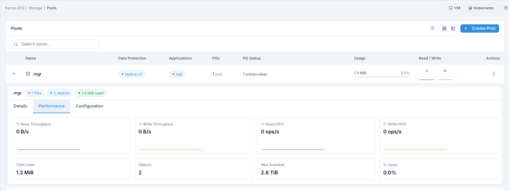Viewport: 509px width, 191px height.
Task: Click the mgr application badge
Action: [x=177, y=74]
